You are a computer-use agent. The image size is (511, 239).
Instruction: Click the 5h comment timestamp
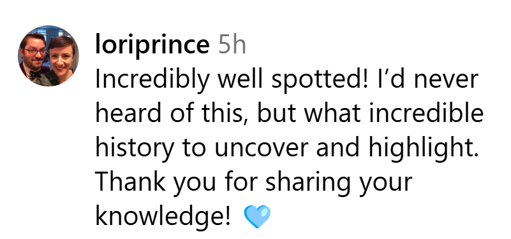point(232,44)
